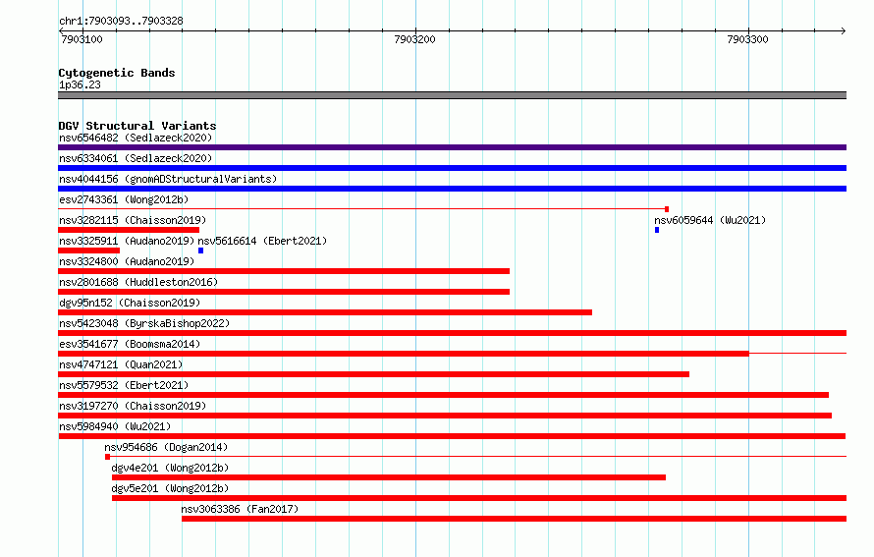Select nsv3197270 (Chaisson2019) label
The width and height of the screenshot is (874, 557).
tap(133, 406)
